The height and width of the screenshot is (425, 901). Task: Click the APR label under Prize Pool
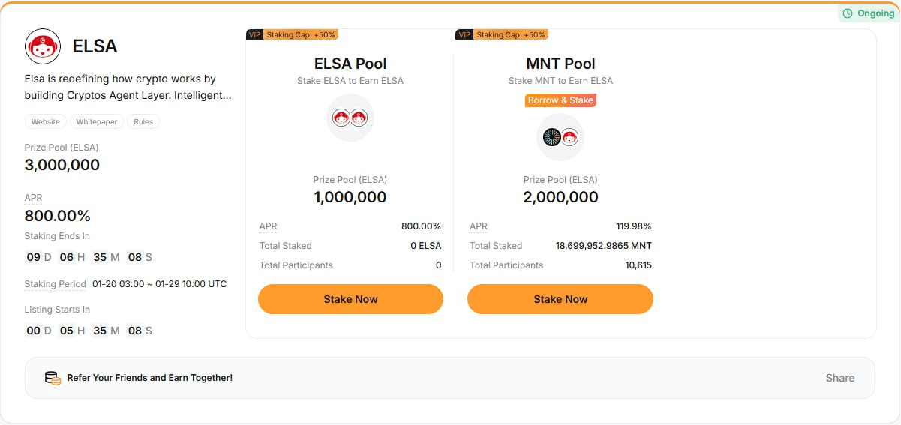point(33,198)
